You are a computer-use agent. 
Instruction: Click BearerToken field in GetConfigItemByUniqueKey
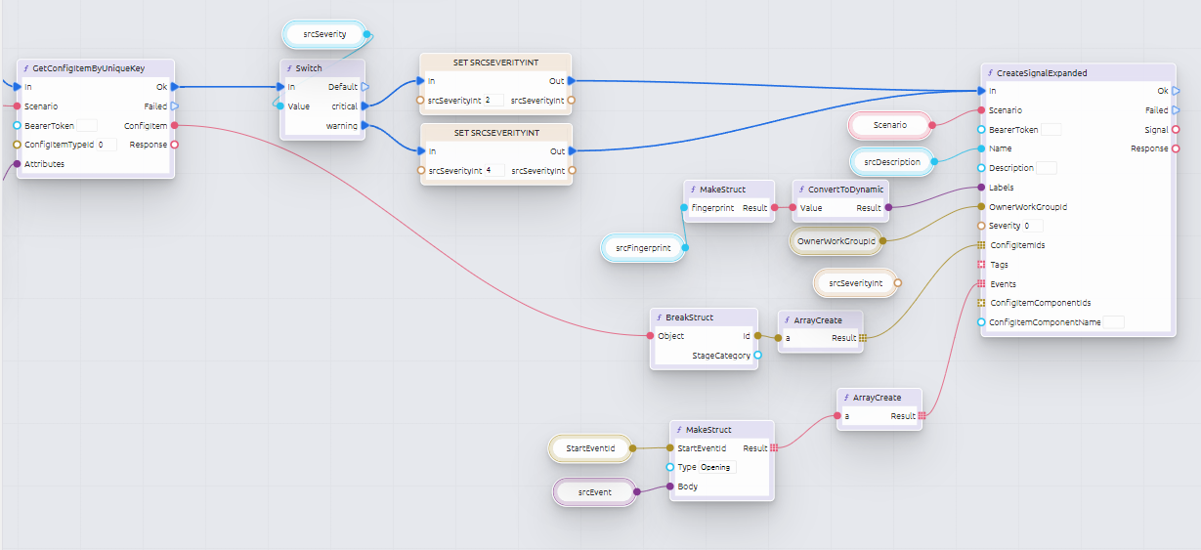[x=87, y=125]
